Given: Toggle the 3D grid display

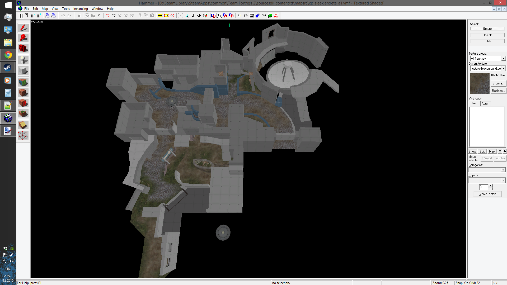Looking at the screenshot, I should [27, 16].
